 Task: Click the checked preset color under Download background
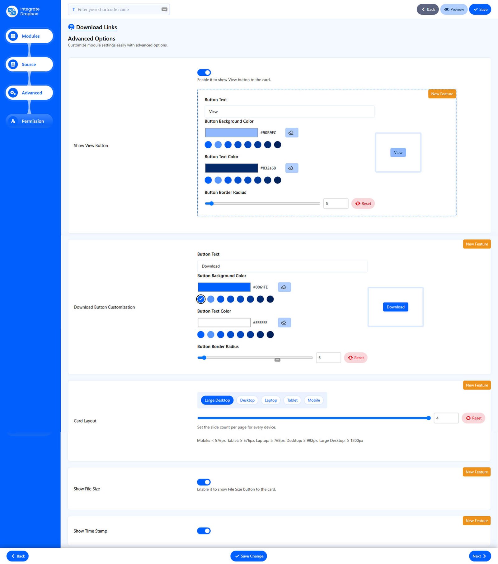pos(201,299)
